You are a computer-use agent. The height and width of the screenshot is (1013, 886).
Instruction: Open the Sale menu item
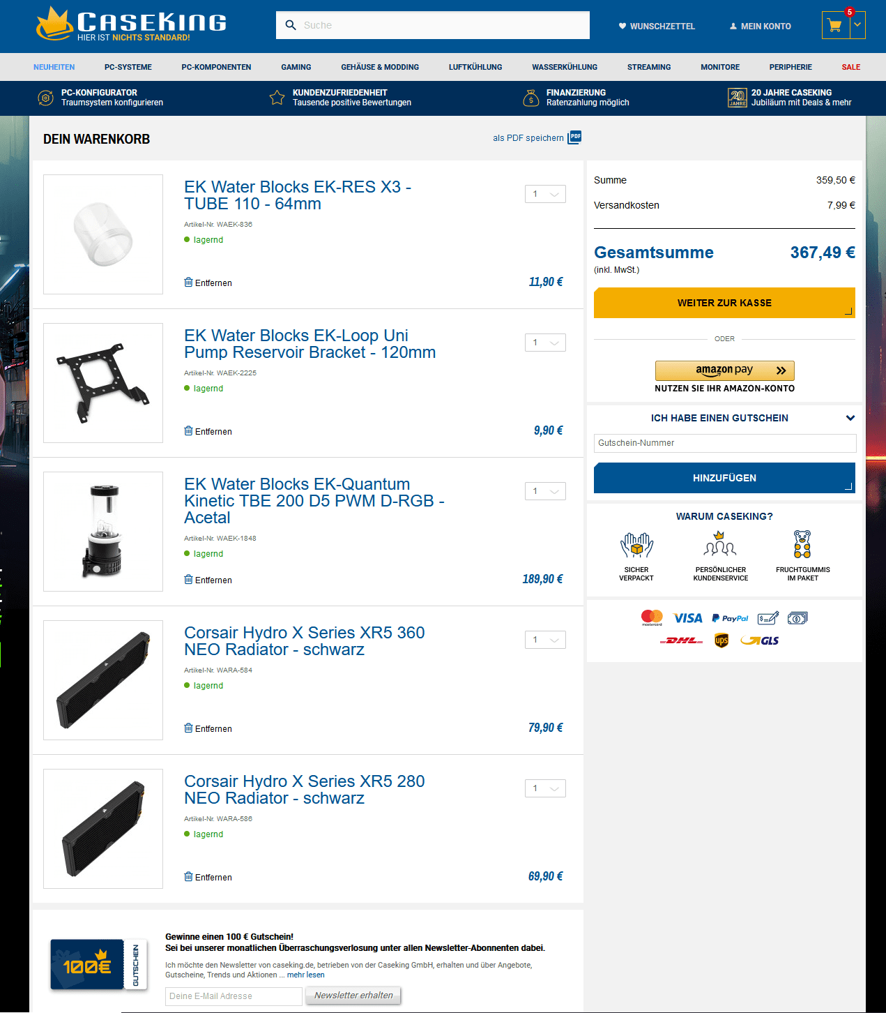[850, 67]
